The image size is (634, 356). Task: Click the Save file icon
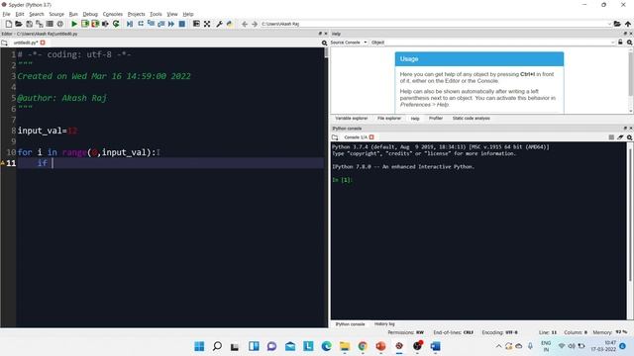click(x=29, y=24)
